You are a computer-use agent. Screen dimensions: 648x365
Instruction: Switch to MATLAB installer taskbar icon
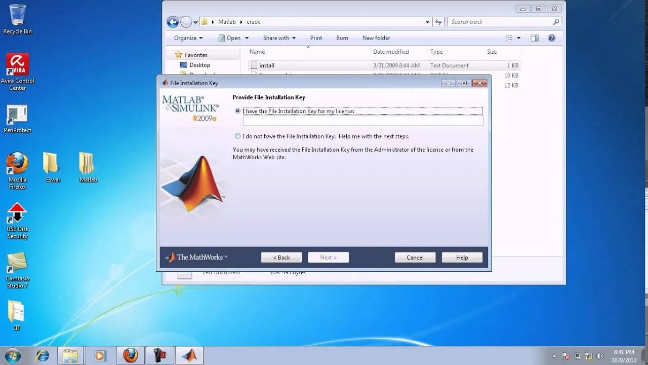point(189,355)
